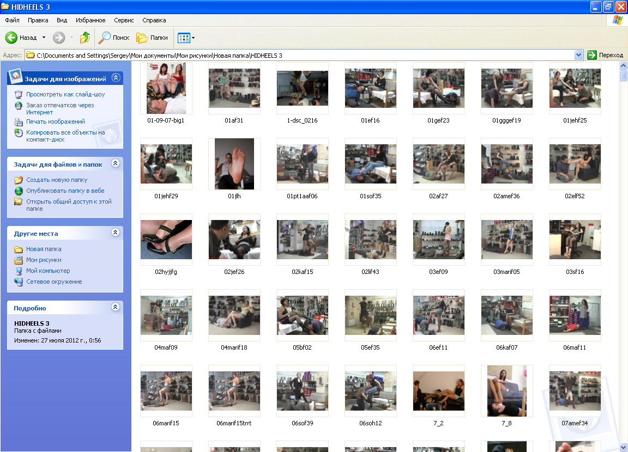Select thumbnail 01jlh
The image size is (628, 452).
(234, 164)
